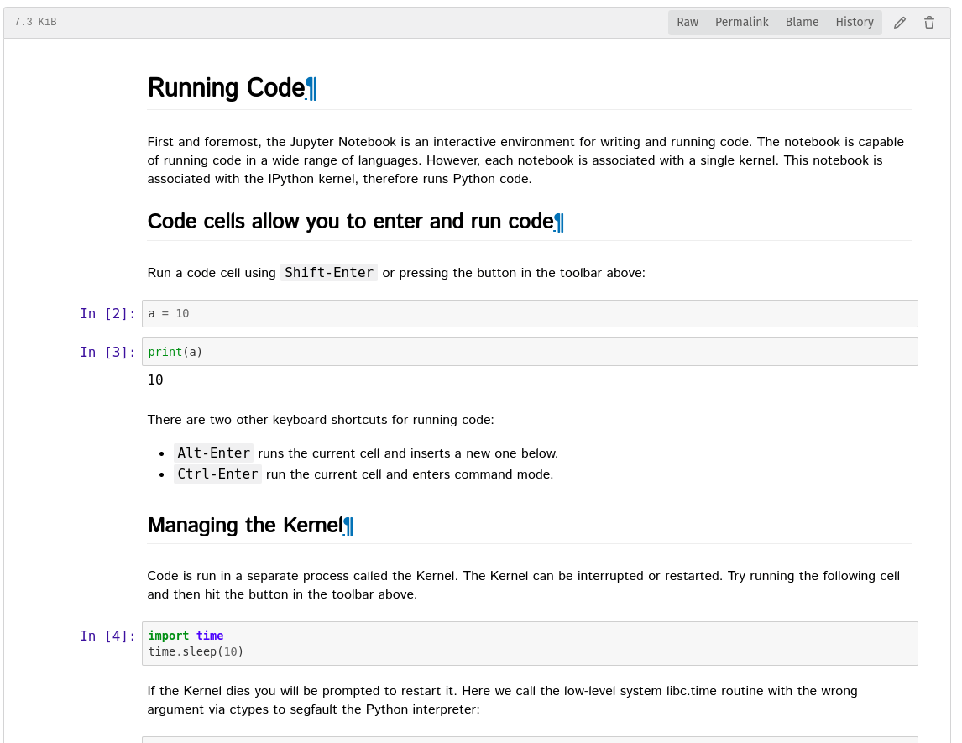The height and width of the screenshot is (743, 962).
Task: Click the 'Managing the Kernel' heading text
Action: tap(245, 526)
